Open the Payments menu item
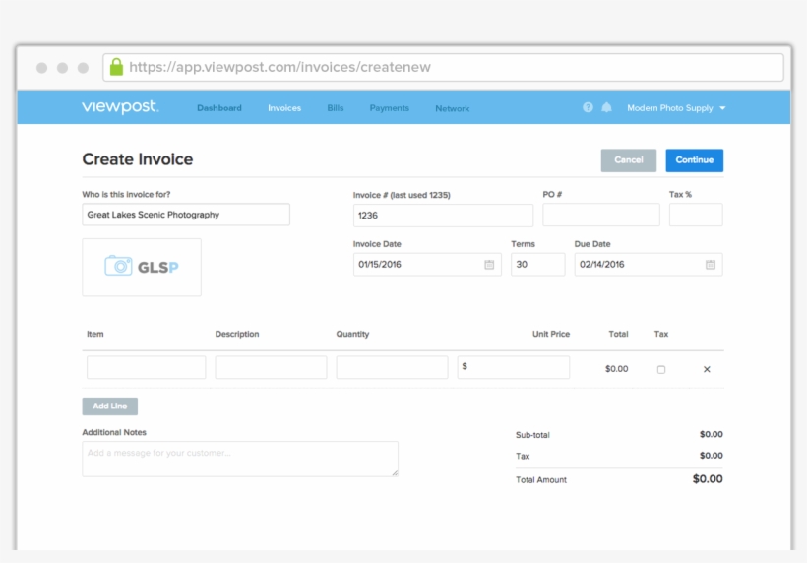The height and width of the screenshot is (563, 807). pos(389,108)
